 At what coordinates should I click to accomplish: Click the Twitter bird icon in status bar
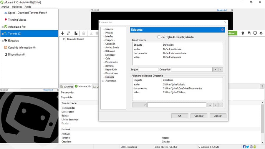point(248,147)
